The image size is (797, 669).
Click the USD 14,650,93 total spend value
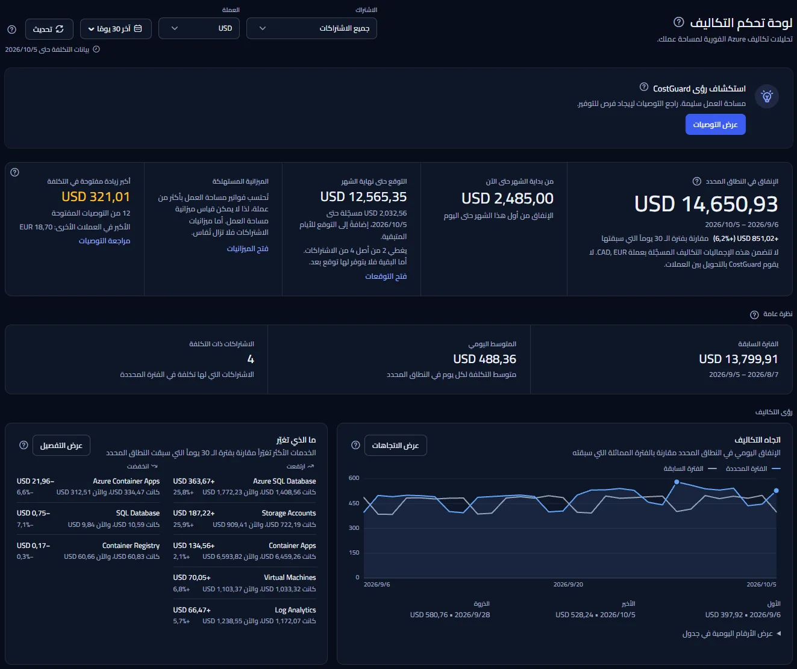(x=706, y=204)
